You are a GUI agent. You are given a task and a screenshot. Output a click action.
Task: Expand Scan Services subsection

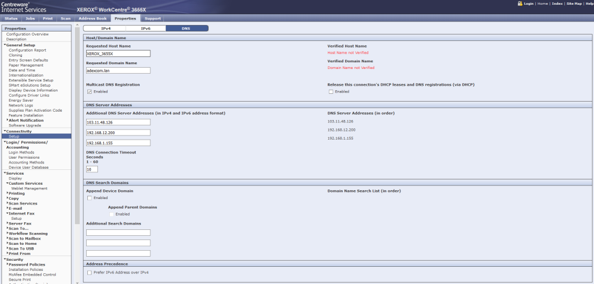(x=8, y=203)
